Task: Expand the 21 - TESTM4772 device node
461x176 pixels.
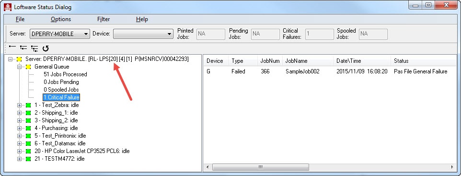Action: [19, 159]
